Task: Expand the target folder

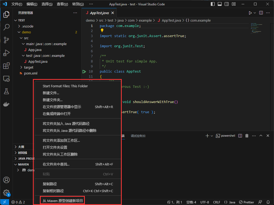Action: tap(28, 67)
